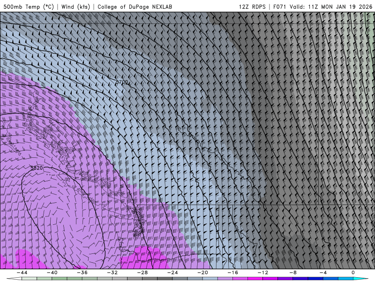Click the 'Valid: 11Z MON JAN 19 2026' text
The height and width of the screenshot is (281, 375).
click(331, 7)
